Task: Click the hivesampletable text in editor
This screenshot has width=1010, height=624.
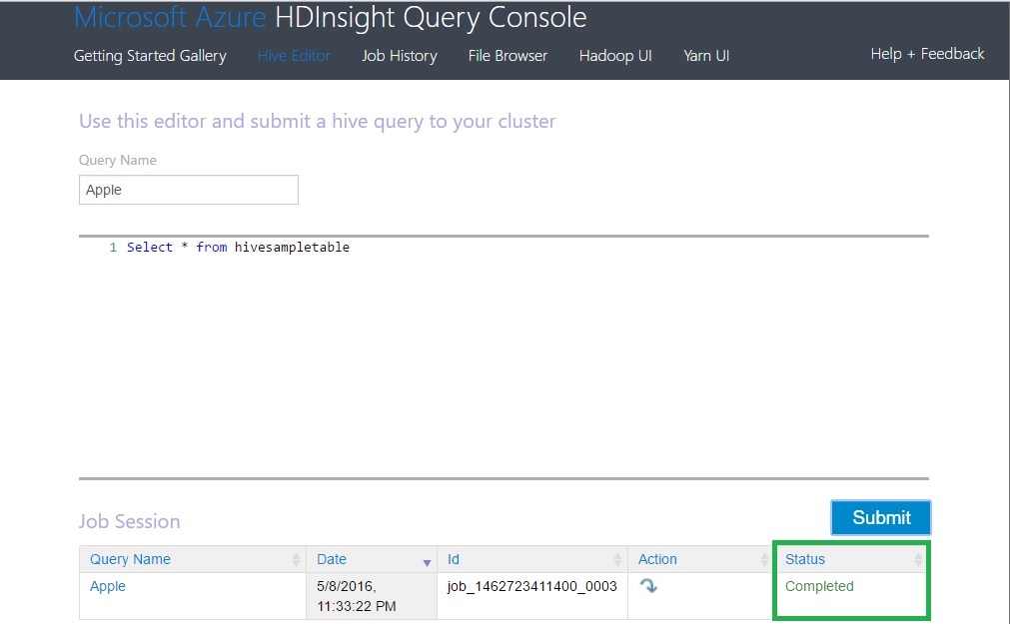Action: [x=292, y=248]
